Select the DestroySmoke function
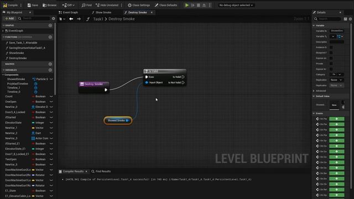The image size is (354, 199). click(18, 58)
